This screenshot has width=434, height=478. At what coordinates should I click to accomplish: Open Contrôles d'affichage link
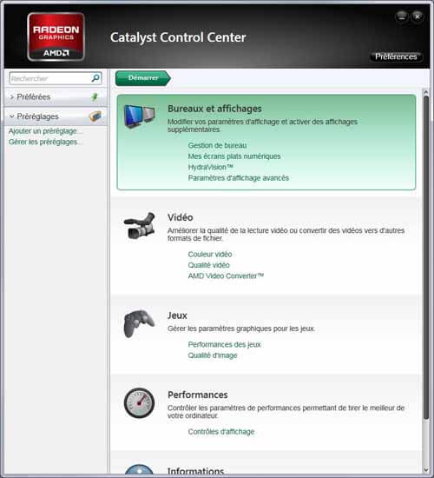coord(221,432)
